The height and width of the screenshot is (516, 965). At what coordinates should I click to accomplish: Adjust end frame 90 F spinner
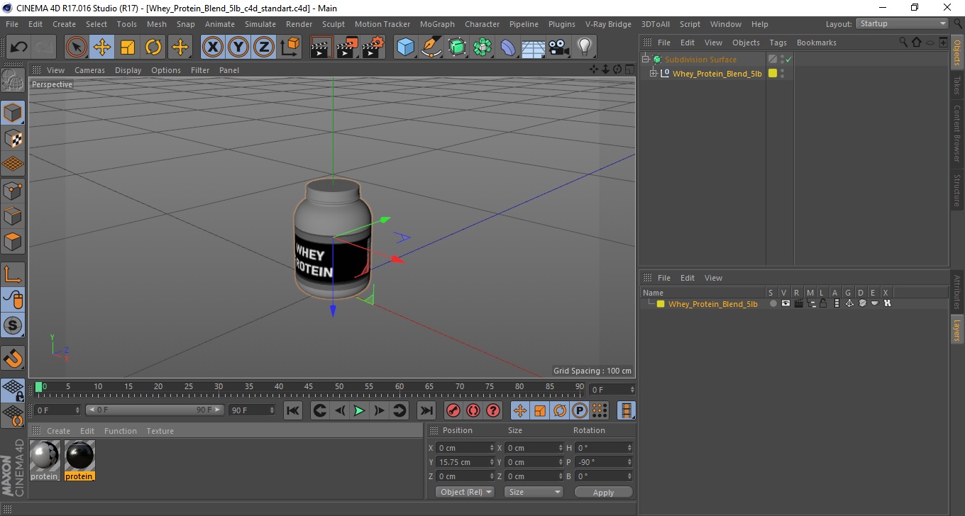(271, 410)
